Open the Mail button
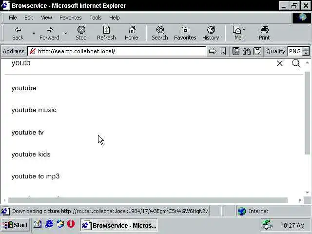Screen dimensions: 312x234 [237, 33]
